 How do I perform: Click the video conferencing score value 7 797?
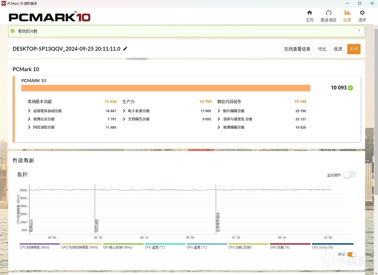[112, 119]
